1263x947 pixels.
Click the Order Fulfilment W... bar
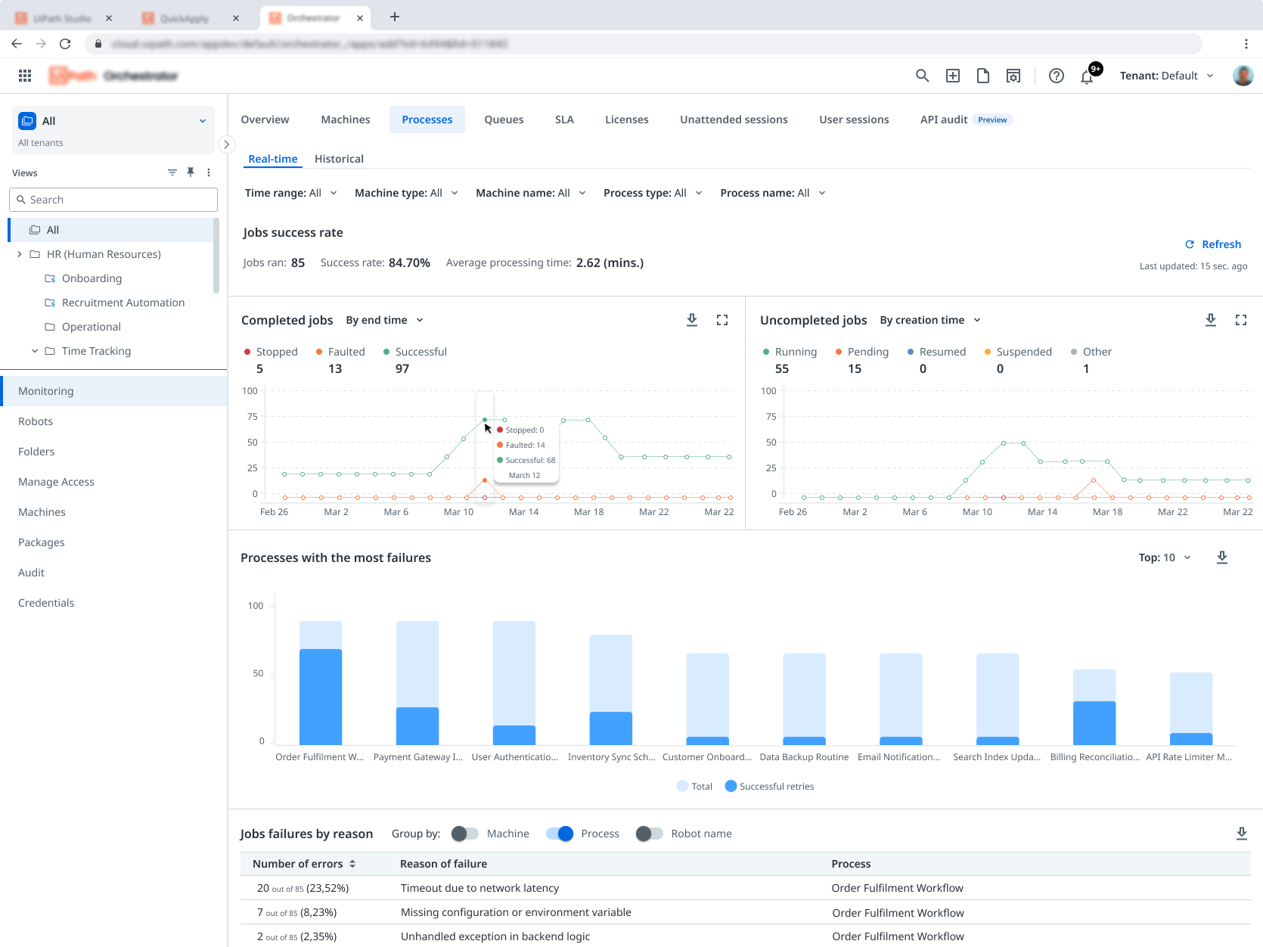click(321, 683)
